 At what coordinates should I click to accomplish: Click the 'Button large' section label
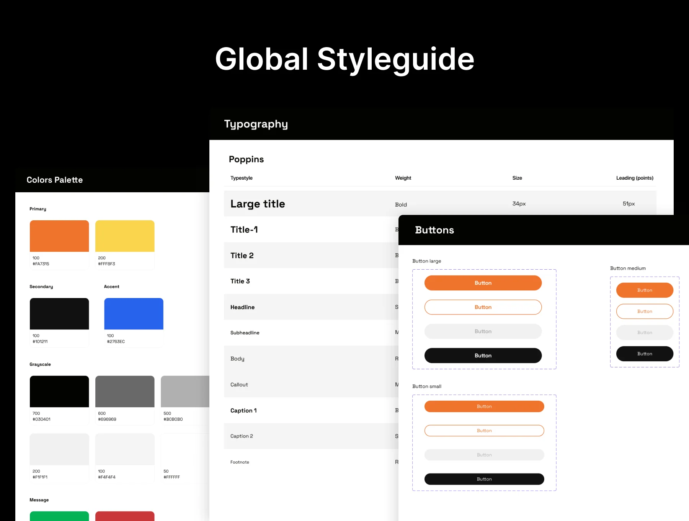[x=427, y=261]
